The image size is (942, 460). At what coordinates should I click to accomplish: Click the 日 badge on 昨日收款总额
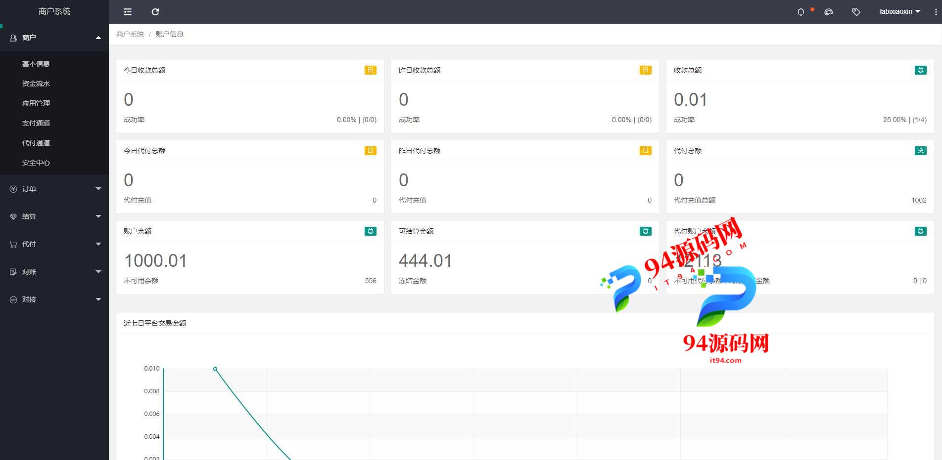pos(646,70)
